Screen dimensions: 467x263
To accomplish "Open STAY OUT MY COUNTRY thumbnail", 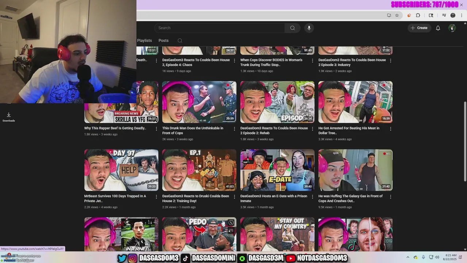I will (x=277, y=234).
